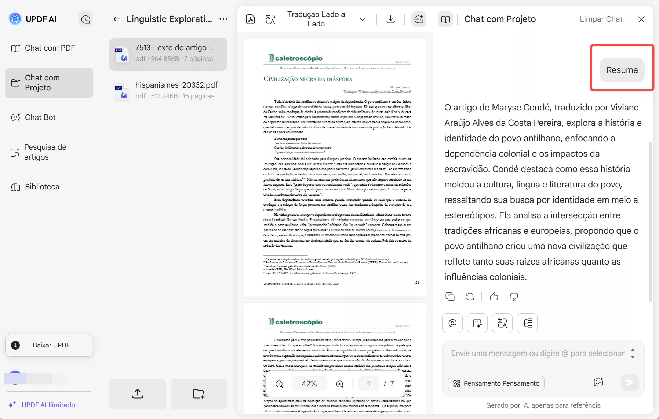Open Chat Bot section
The image size is (659, 419).
[x=49, y=117]
